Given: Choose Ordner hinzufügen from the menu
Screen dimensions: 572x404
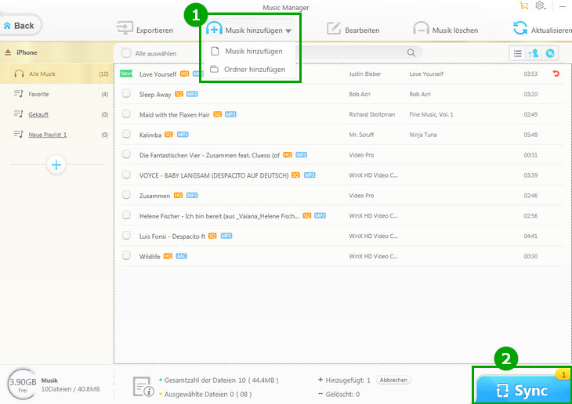Looking at the screenshot, I should point(254,70).
